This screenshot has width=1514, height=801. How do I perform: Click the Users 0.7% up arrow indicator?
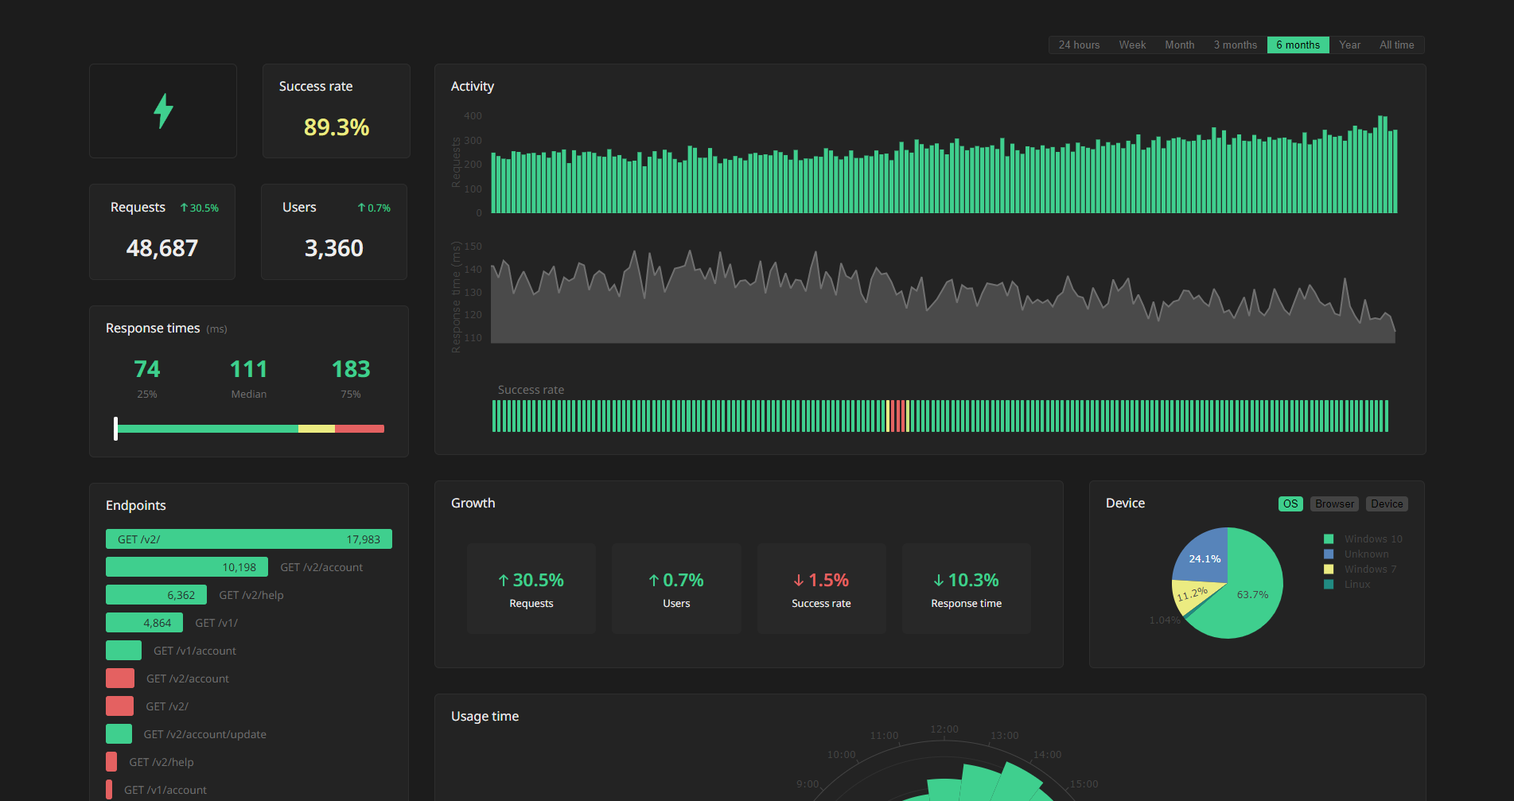[x=374, y=208]
